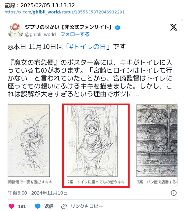
Task: Open the @ghibli_world handle
Action: pyautogui.click(x=40, y=35)
